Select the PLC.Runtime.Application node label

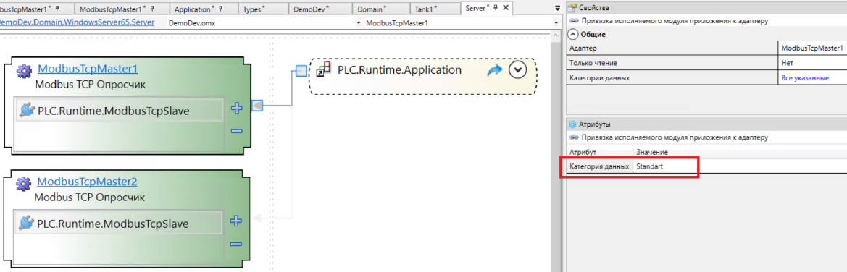(399, 70)
